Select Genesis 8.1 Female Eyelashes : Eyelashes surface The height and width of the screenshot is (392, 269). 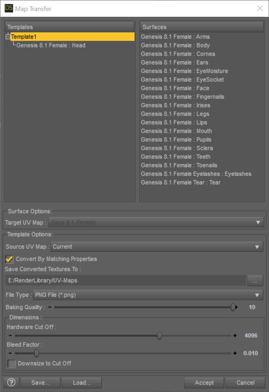tap(196, 174)
